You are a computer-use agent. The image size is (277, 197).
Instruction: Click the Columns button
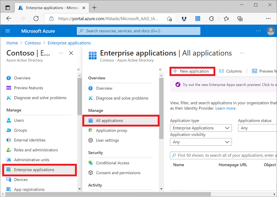[x=230, y=71]
